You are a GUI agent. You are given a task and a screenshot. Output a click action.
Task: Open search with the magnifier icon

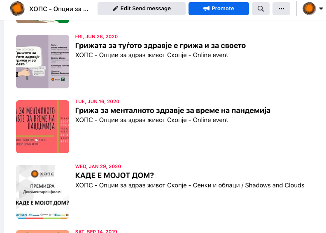click(x=261, y=9)
